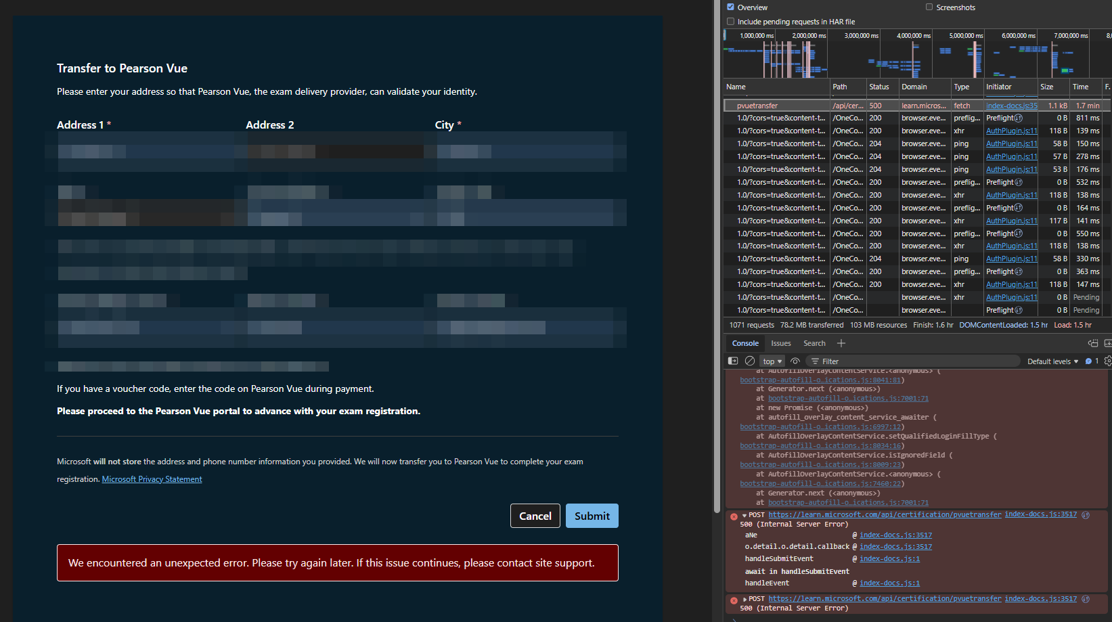Click the '1071 requests' summary text
This screenshot has height=622, width=1112.
click(x=751, y=326)
